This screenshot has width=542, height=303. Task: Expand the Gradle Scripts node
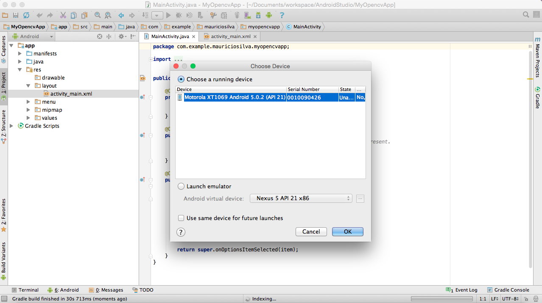[x=11, y=126]
